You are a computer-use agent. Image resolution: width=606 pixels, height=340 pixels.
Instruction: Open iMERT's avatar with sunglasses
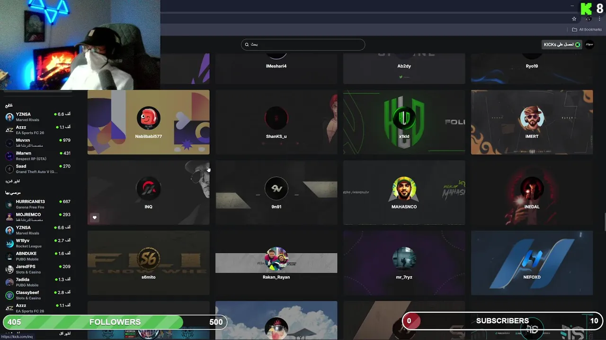pyautogui.click(x=532, y=118)
